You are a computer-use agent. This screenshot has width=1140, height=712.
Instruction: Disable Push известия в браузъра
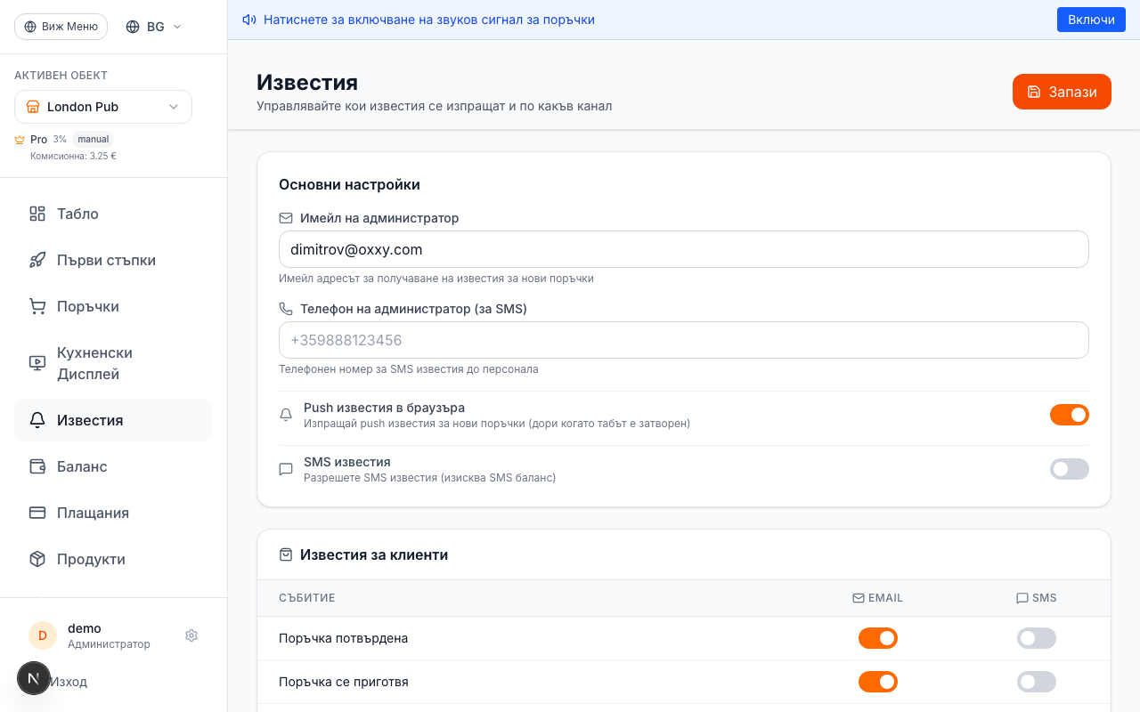(x=1069, y=415)
